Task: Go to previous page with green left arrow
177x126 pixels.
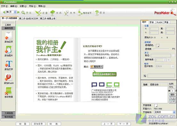Action: 4,12
